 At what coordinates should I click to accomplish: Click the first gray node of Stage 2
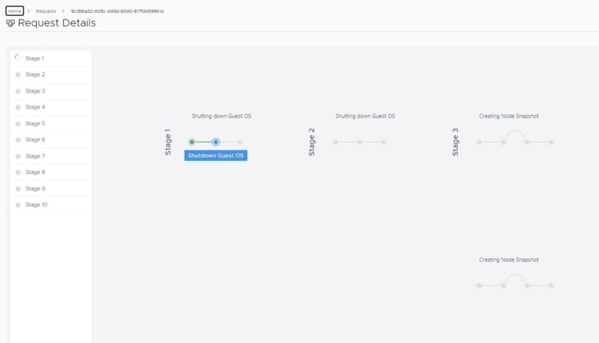point(336,142)
